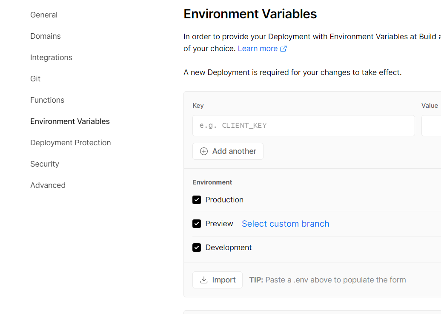The image size is (441, 314).
Task: Open Deployment Protection settings
Action: 71,143
